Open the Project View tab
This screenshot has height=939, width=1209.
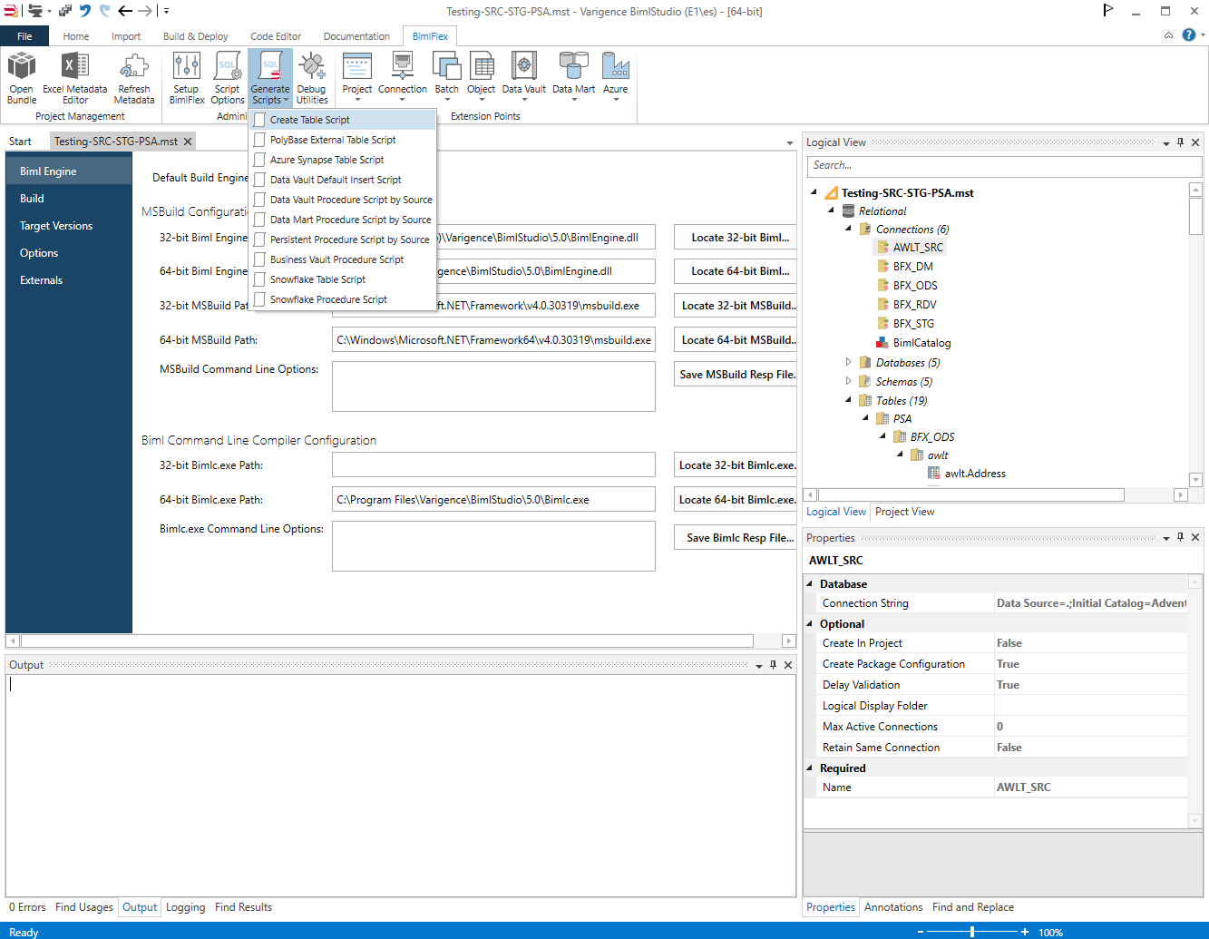tap(903, 512)
